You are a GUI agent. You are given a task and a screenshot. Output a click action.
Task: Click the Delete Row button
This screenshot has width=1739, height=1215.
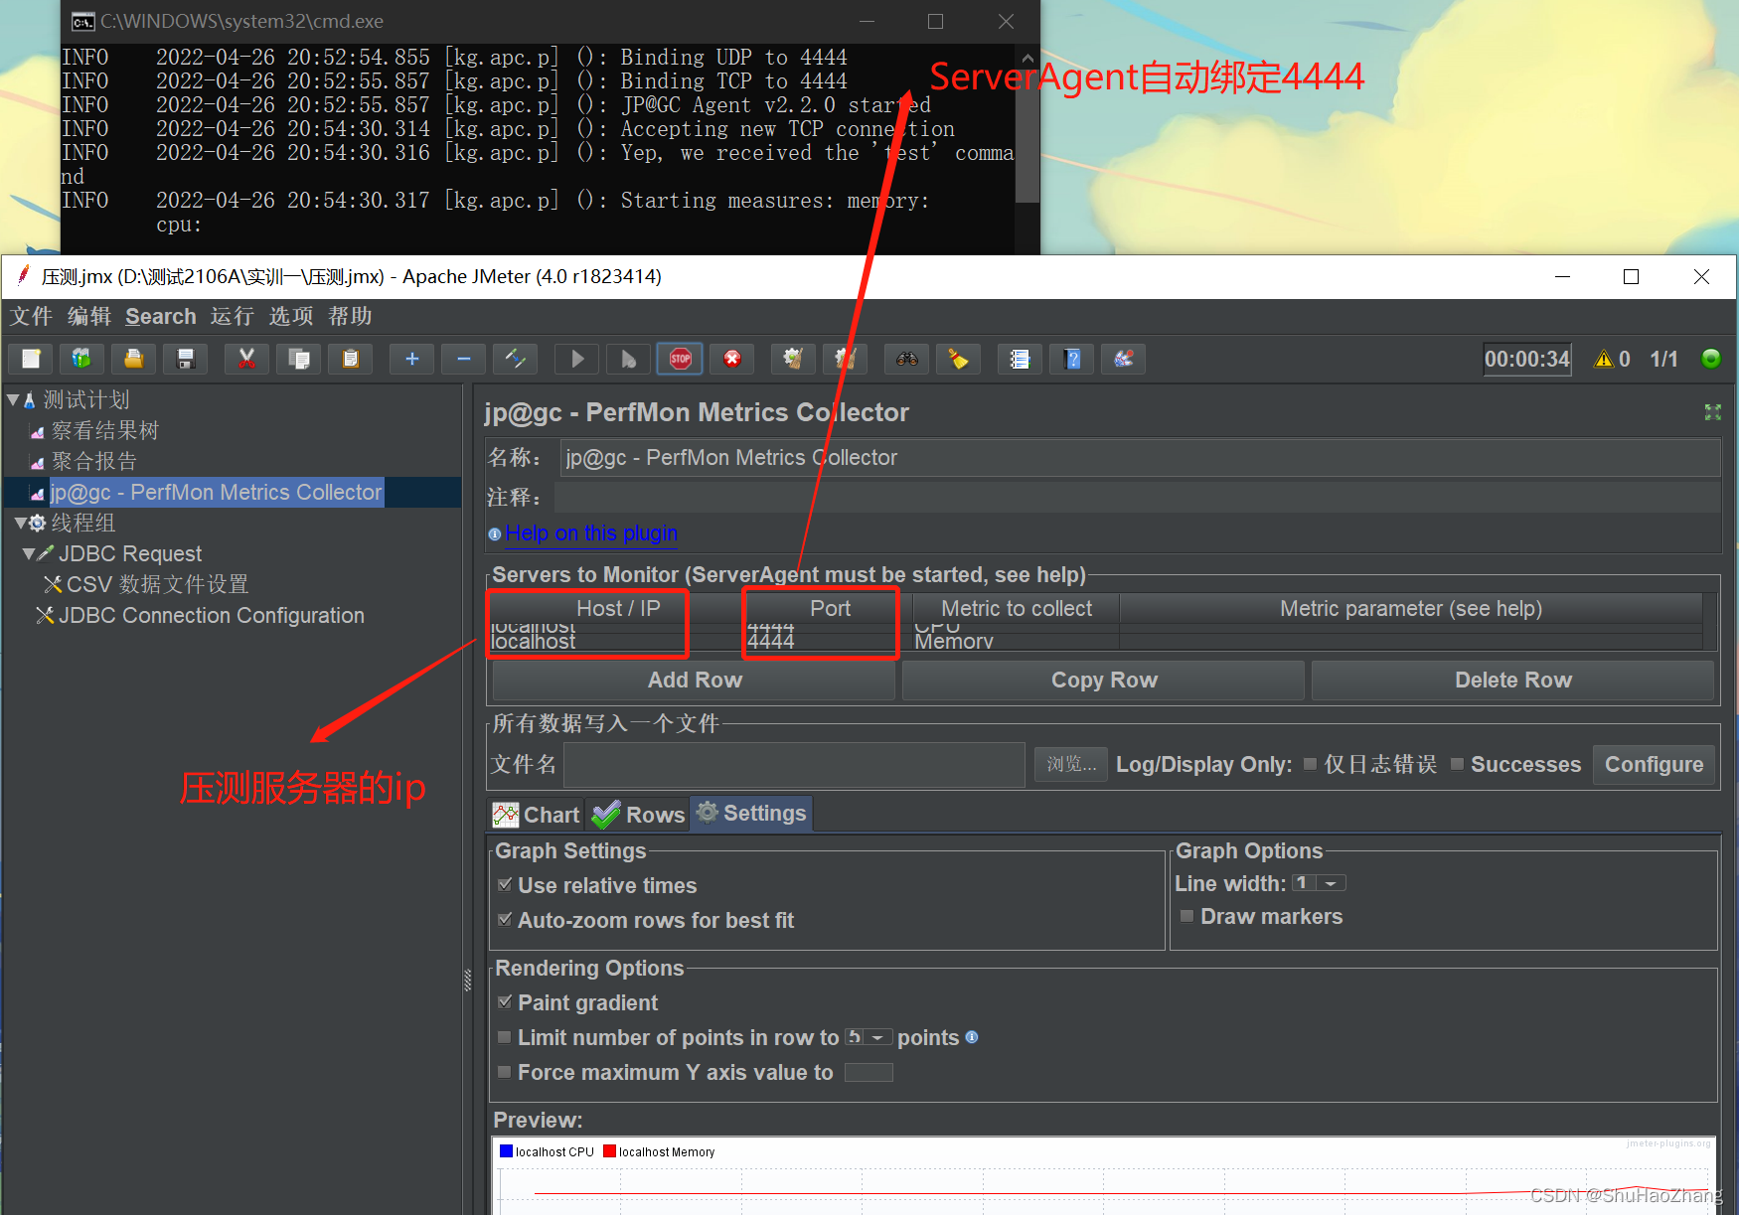tap(1512, 680)
